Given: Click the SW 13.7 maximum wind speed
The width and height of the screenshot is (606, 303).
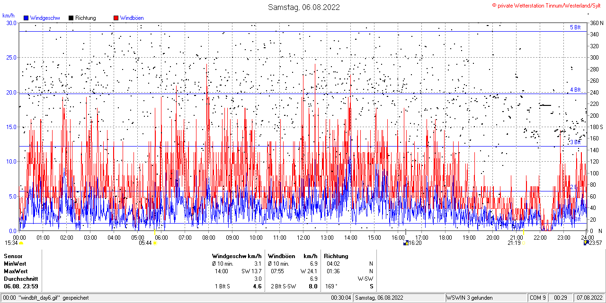Looking at the screenshot, I should click(x=251, y=271).
